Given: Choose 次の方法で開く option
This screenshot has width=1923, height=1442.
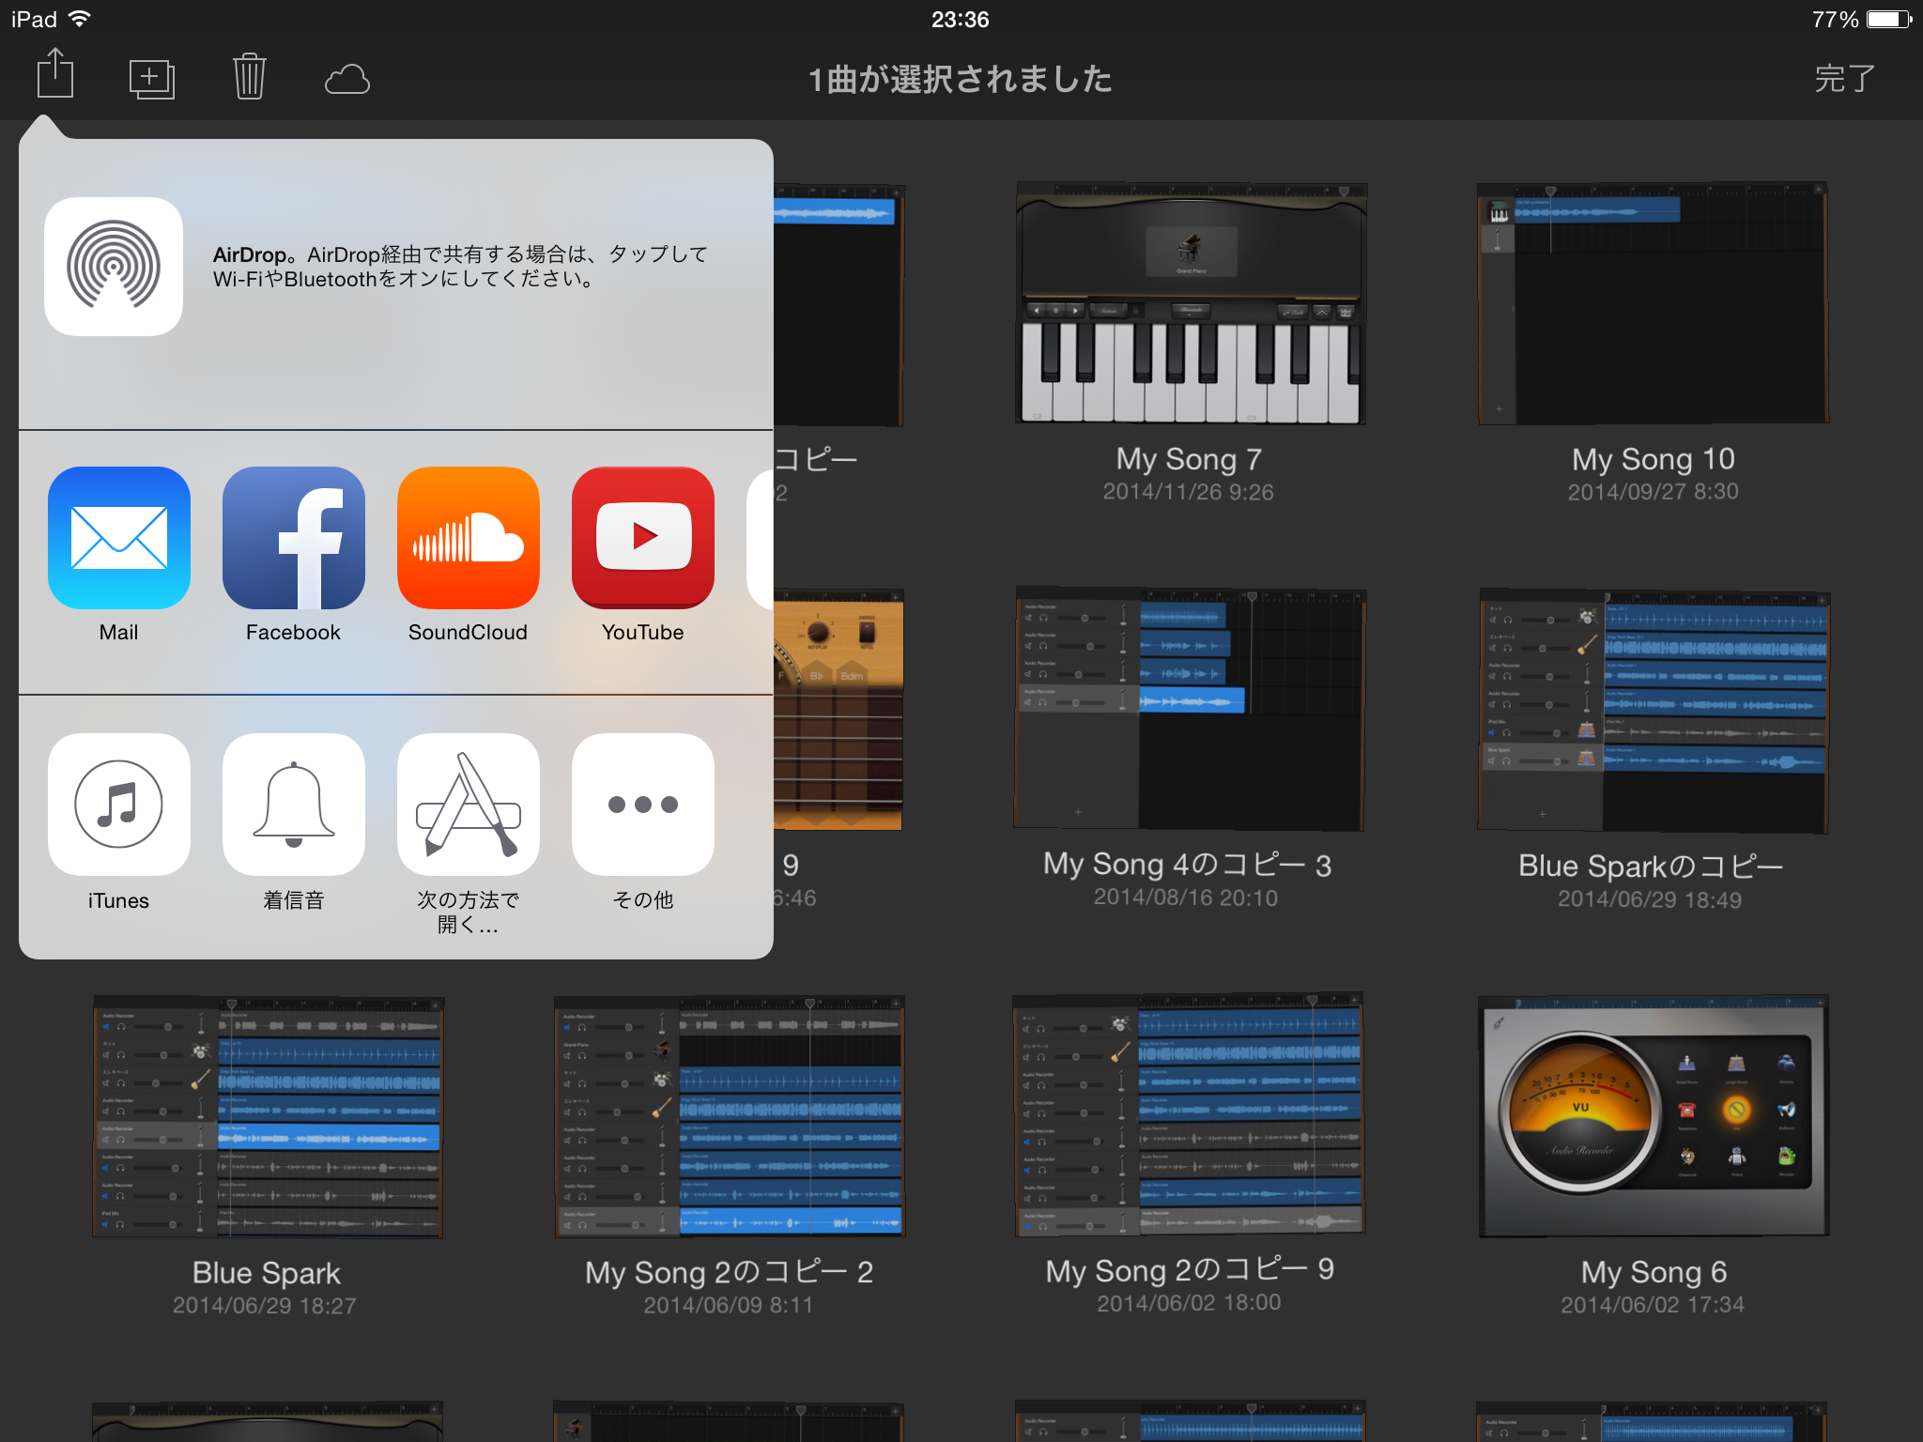Looking at the screenshot, I should pyautogui.click(x=469, y=805).
